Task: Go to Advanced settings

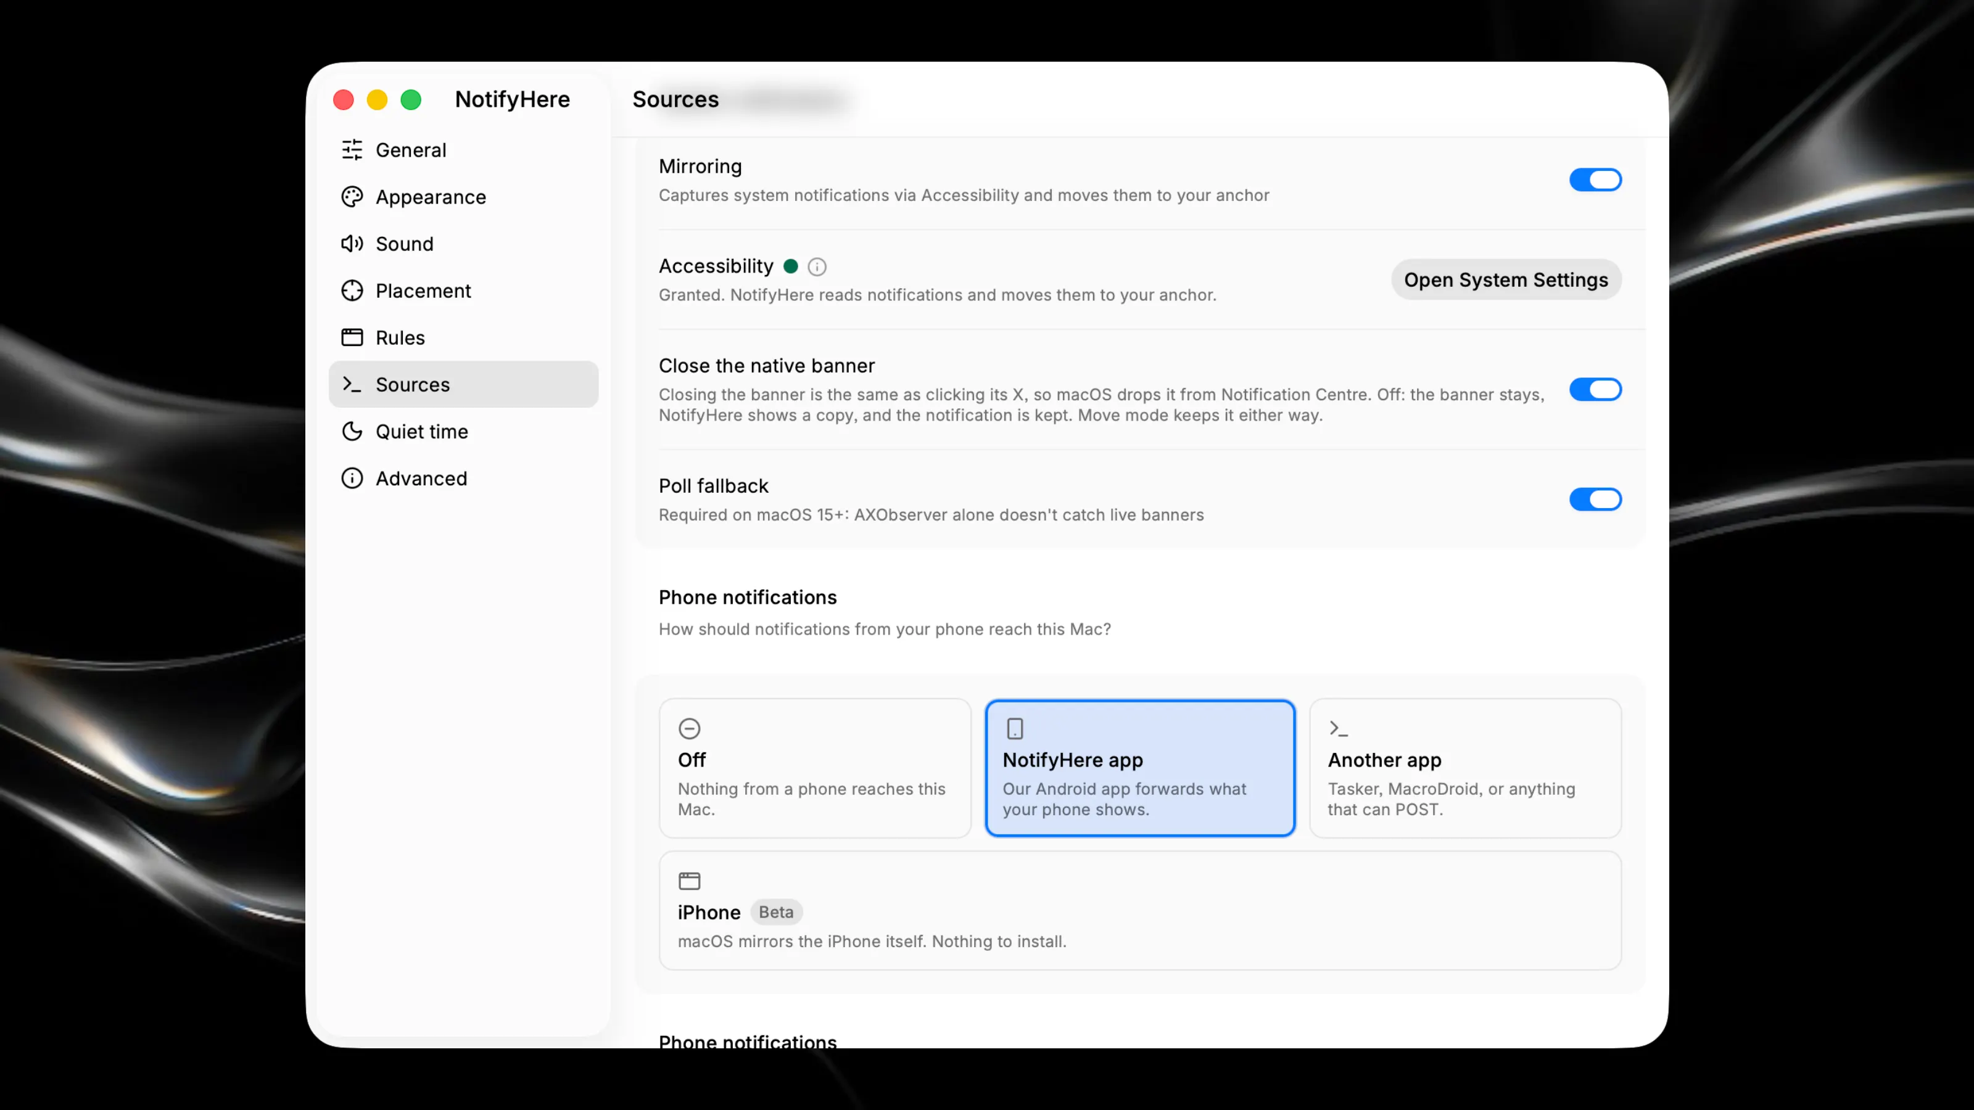Action: tap(464, 478)
